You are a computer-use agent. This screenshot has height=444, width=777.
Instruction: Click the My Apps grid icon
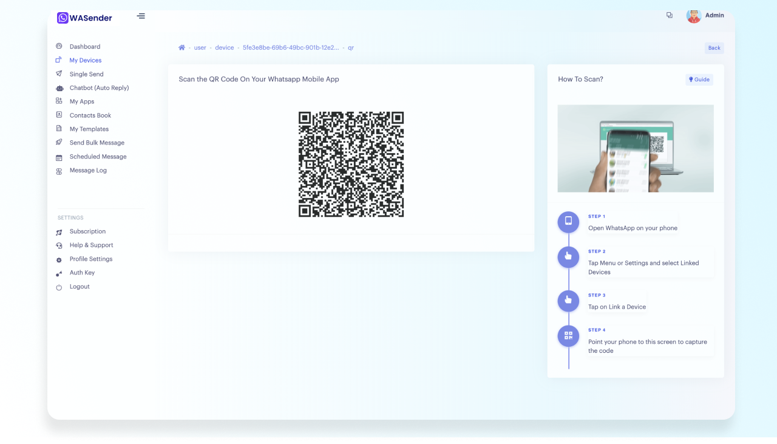(59, 101)
